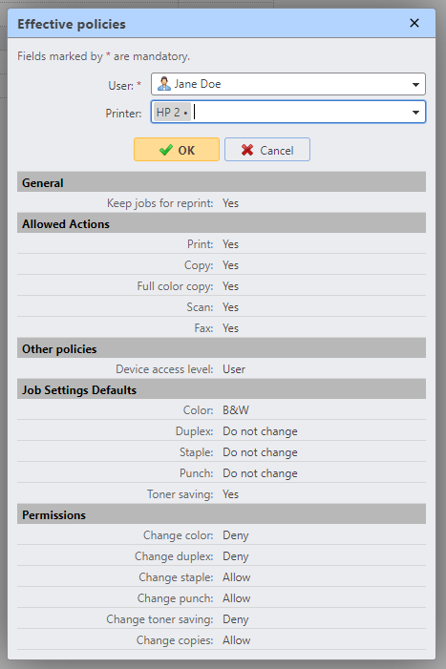Select the Yes value for Fax
Viewport: 446px width, 669px height.
230,327
